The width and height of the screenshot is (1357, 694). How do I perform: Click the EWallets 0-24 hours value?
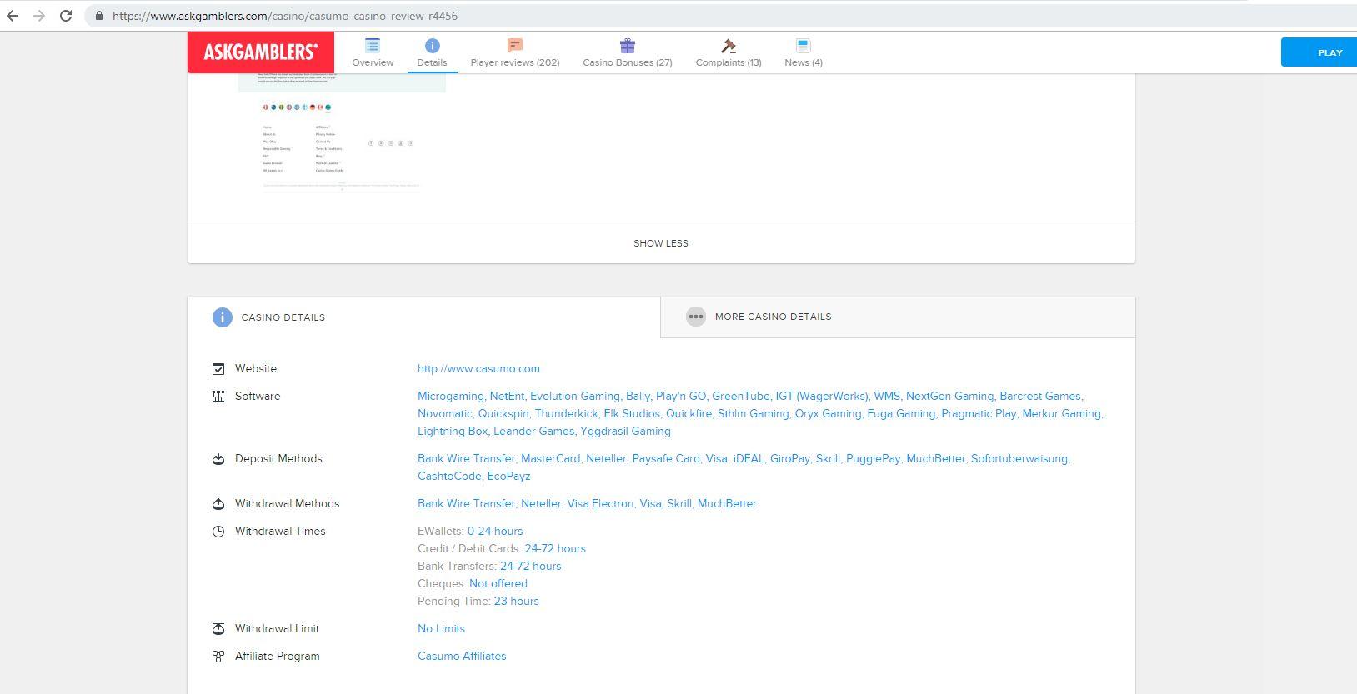click(x=495, y=531)
